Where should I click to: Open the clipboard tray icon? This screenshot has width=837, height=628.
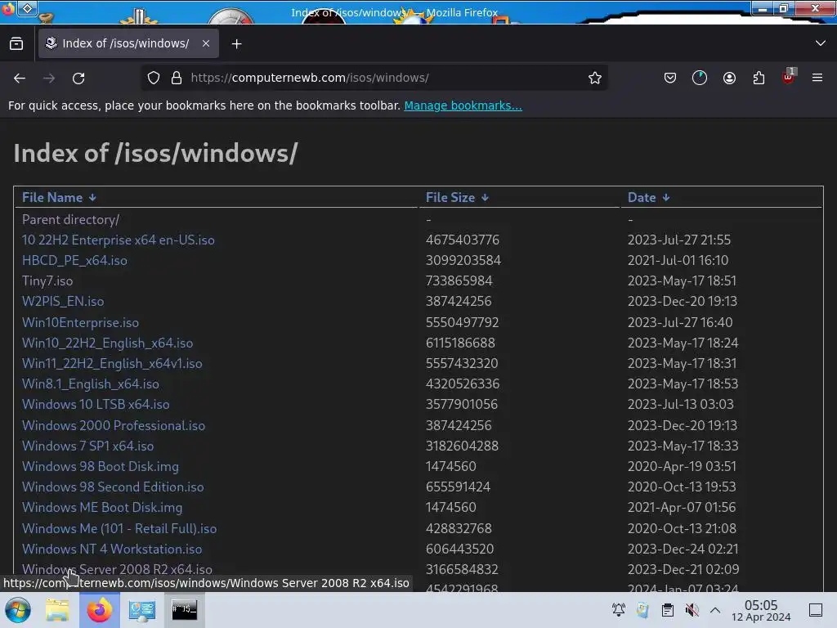pos(667,610)
